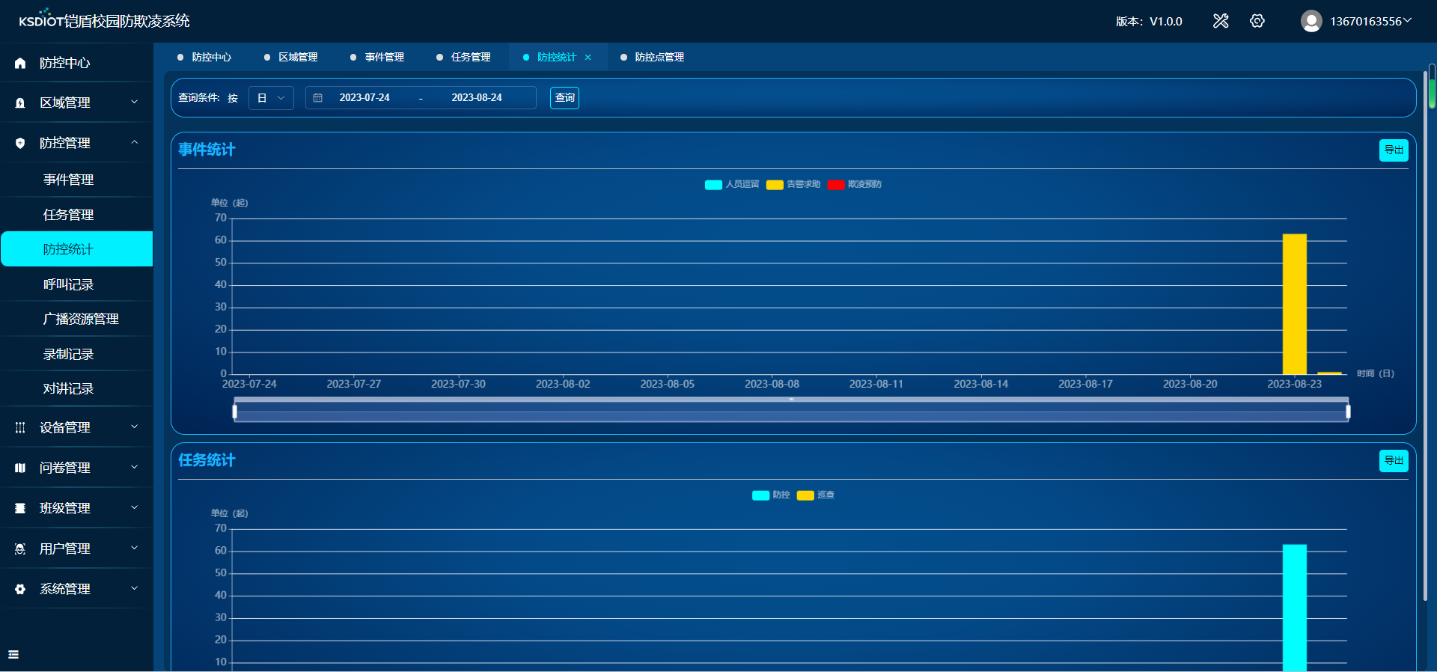Click left handle of chart zoom slider
The image size is (1437, 672).
click(235, 411)
